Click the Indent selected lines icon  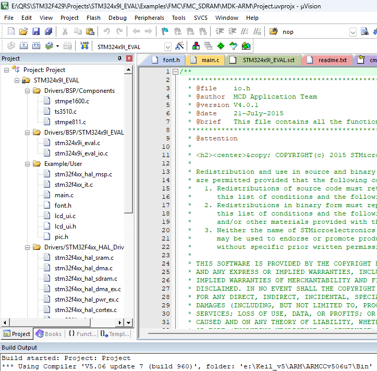[220, 31]
